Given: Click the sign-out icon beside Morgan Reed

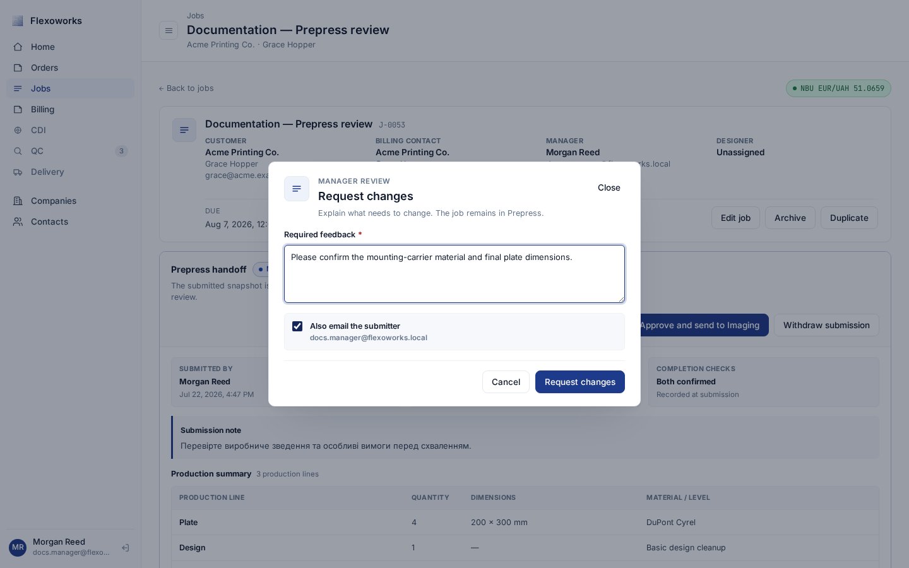Looking at the screenshot, I should (126, 548).
